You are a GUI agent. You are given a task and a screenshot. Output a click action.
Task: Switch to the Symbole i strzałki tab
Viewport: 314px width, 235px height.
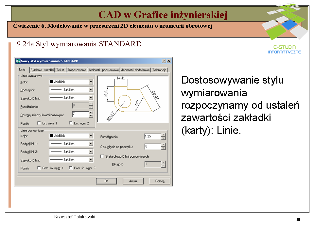[42, 70]
